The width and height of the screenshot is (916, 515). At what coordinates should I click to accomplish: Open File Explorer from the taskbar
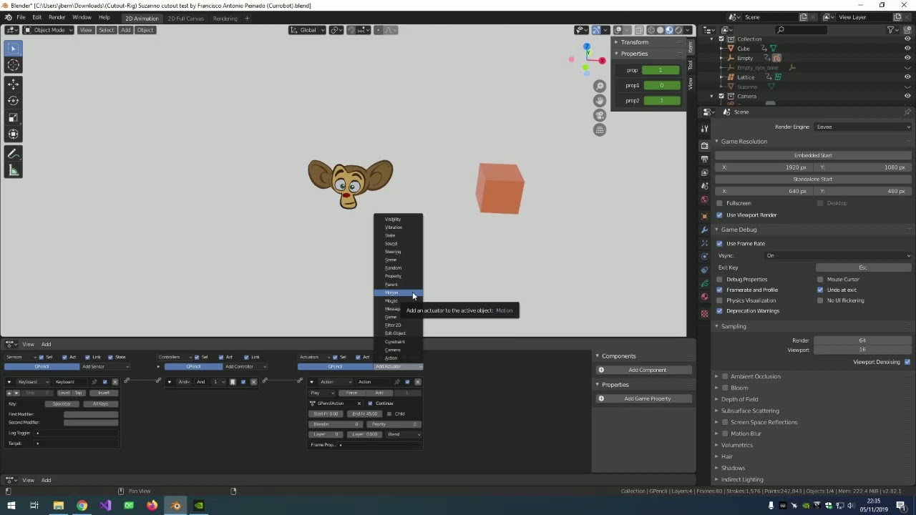point(58,506)
